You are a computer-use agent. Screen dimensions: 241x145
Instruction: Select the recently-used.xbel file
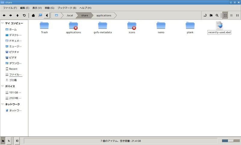pyautogui.click(x=219, y=28)
